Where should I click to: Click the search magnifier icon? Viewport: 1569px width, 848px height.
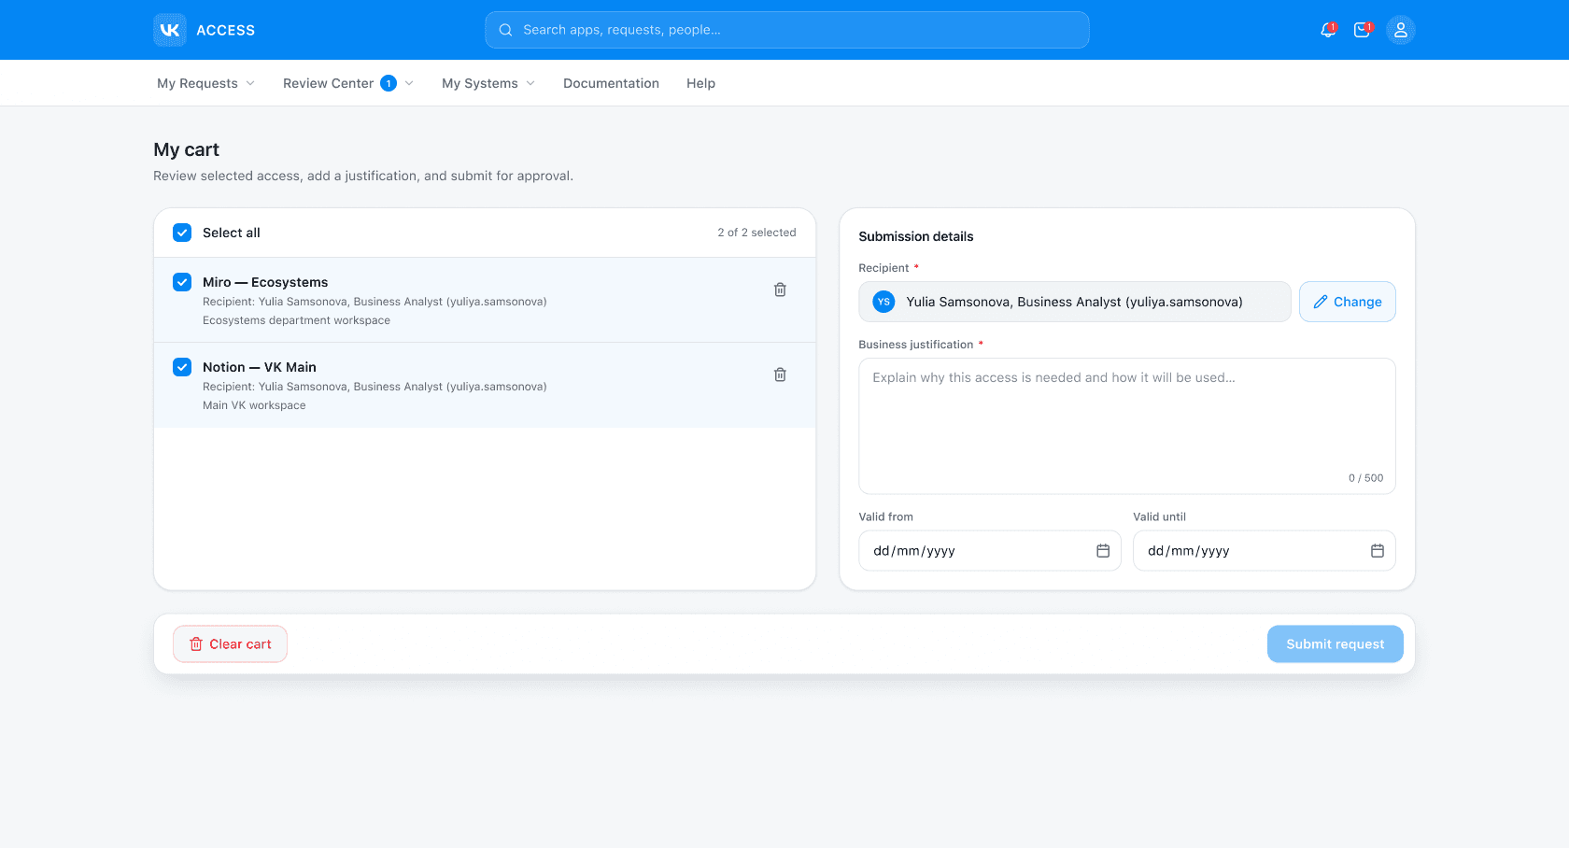click(505, 30)
